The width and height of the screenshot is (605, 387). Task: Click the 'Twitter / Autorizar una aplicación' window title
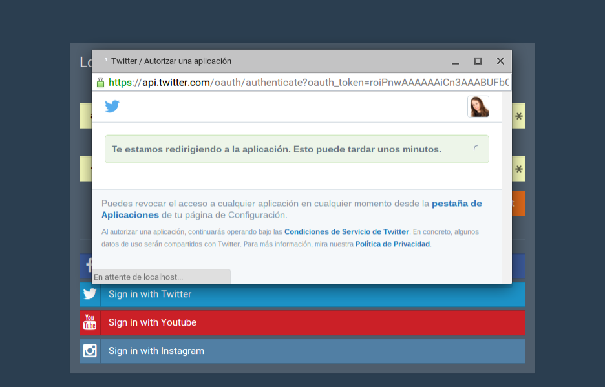171,61
